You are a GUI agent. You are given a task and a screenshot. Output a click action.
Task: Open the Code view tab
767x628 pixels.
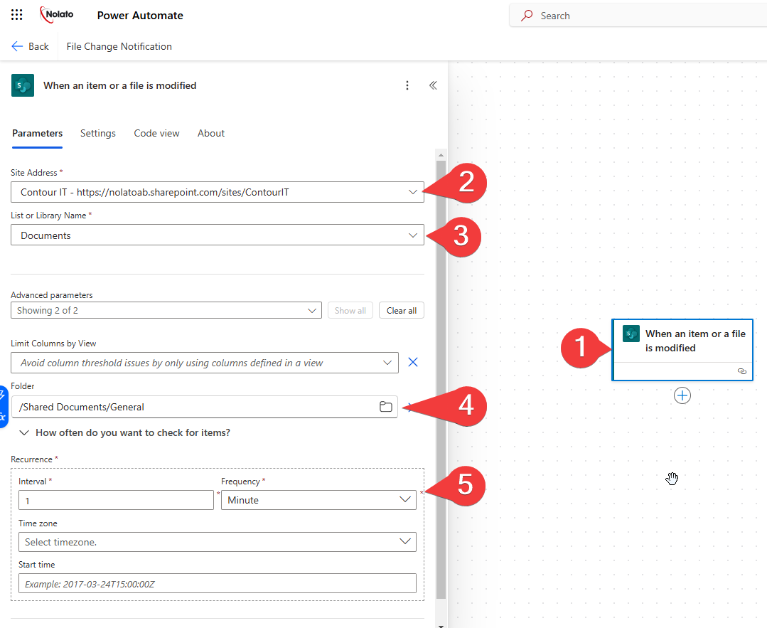point(156,133)
